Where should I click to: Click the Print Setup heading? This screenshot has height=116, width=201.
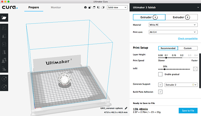point(140,48)
